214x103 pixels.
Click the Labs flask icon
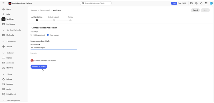pyautogui.click(x=3, y=14)
